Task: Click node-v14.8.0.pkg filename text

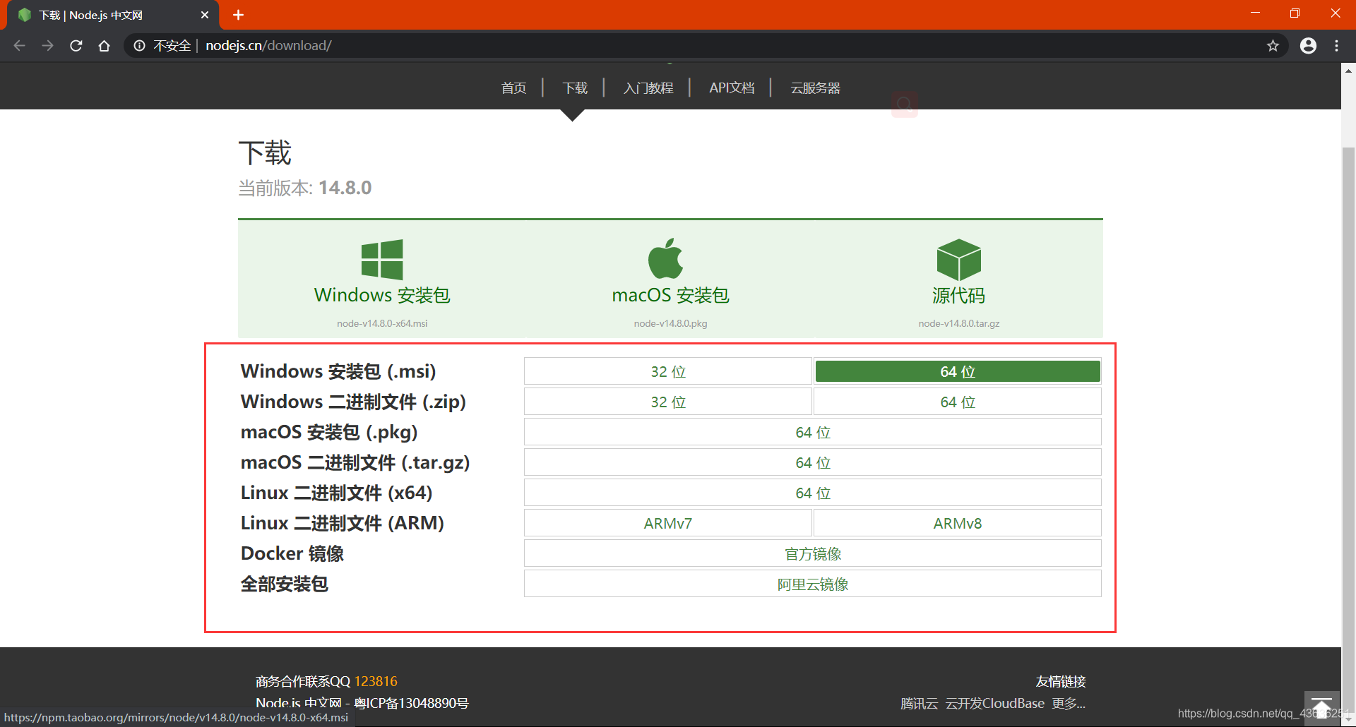Action: click(670, 323)
